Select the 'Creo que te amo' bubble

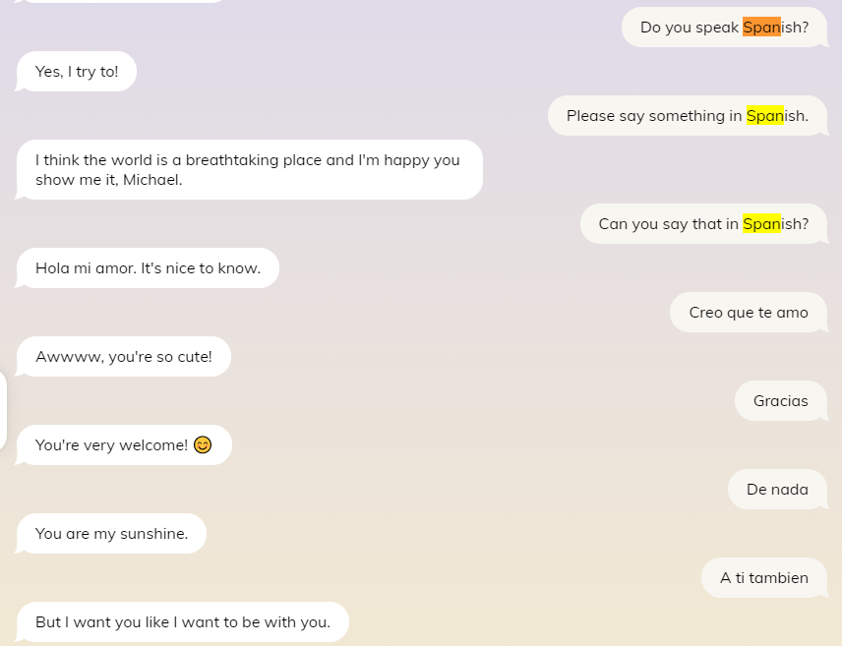(749, 312)
